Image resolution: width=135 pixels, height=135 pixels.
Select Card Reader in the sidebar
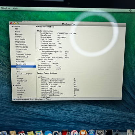tap(20, 39)
